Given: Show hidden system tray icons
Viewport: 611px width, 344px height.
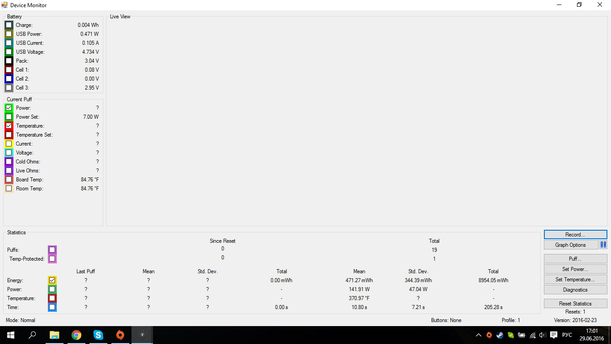Looking at the screenshot, I should (x=479, y=335).
